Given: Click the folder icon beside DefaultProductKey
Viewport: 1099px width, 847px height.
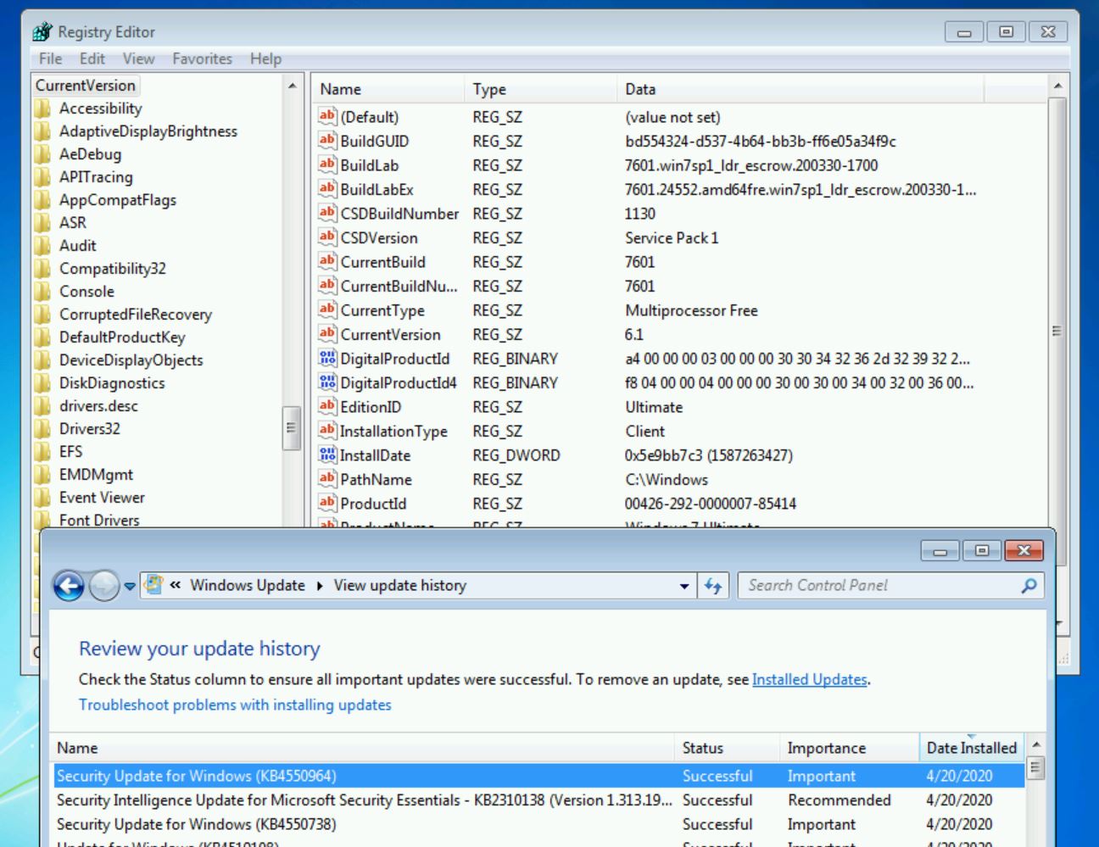Looking at the screenshot, I should (x=42, y=337).
